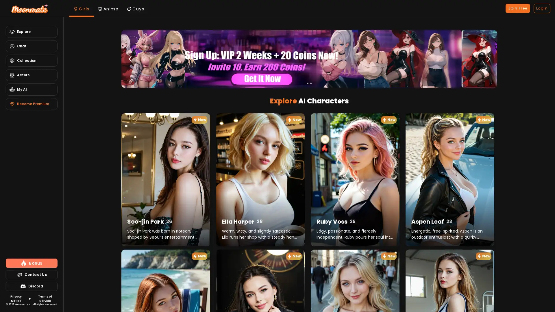Open the Discord link

pyautogui.click(x=32, y=286)
